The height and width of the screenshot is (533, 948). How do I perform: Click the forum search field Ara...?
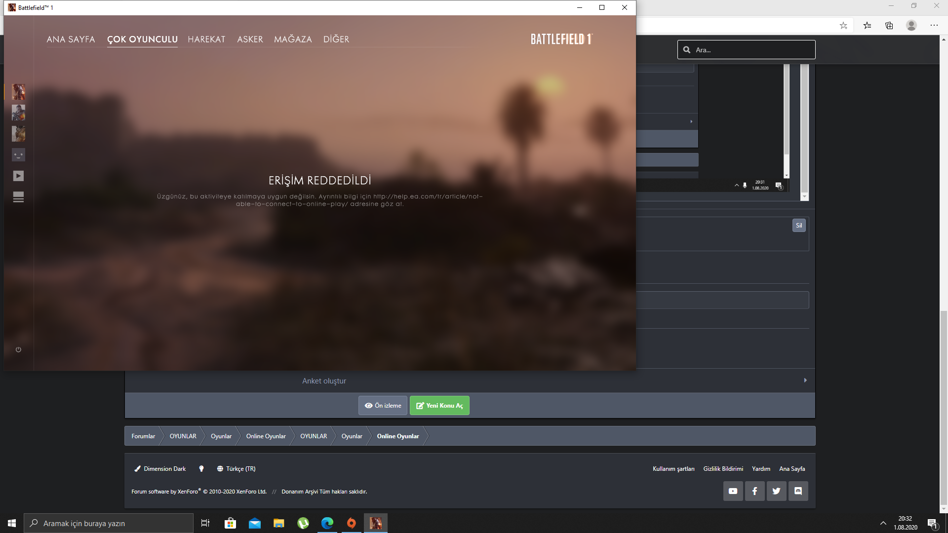(x=746, y=50)
